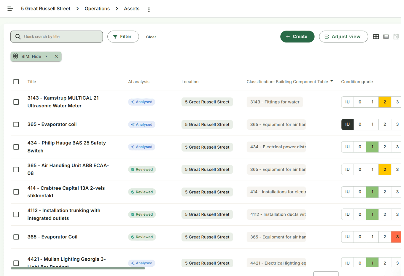This screenshot has height=276, width=404.
Task: Set grade 2 for Installation trunking row
Action: pyautogui.click(x=385, y=214)
